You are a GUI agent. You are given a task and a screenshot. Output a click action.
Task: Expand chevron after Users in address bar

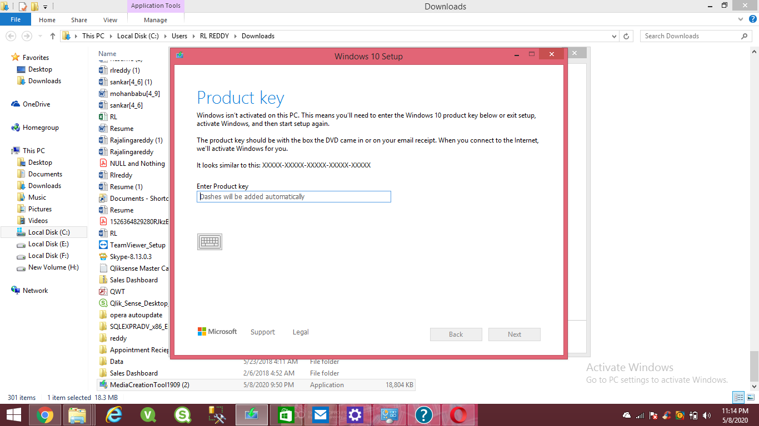click(x=194, y=36)
